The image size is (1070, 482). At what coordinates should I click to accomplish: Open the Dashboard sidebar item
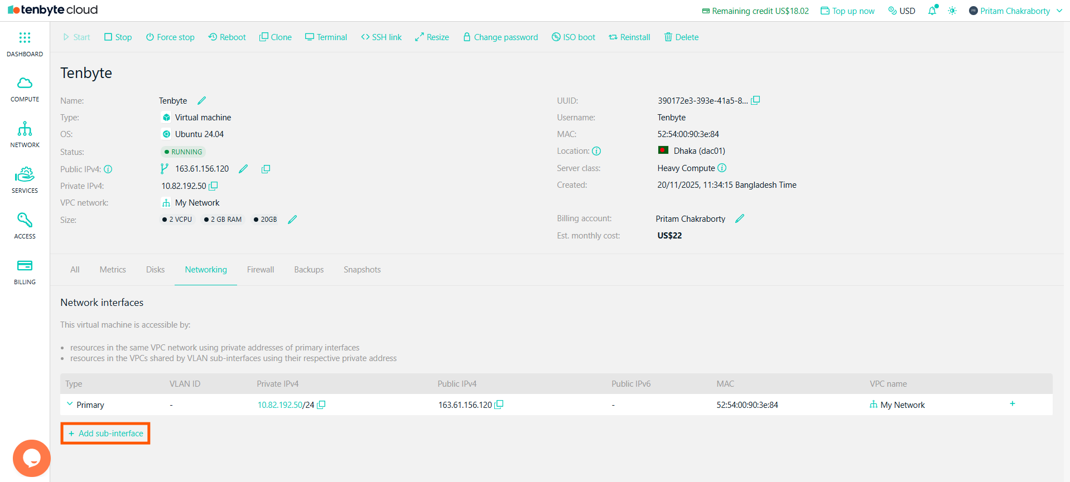[x=25, y=45]
